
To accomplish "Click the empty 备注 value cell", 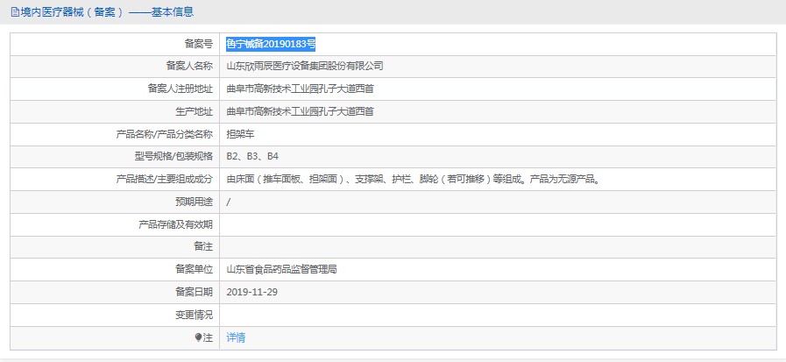I will click(497, 247).
